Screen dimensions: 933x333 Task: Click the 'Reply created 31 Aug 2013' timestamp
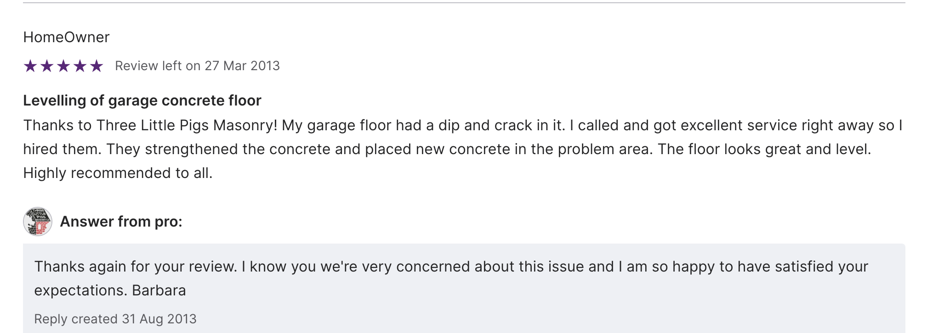115,319
